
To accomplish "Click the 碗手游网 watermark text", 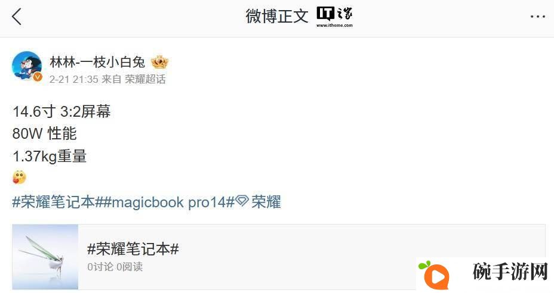I will click(x=510, y=272).
